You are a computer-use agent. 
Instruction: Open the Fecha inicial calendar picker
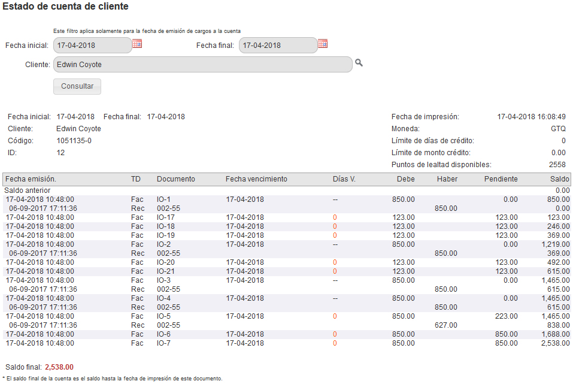[x=137, y=44]
